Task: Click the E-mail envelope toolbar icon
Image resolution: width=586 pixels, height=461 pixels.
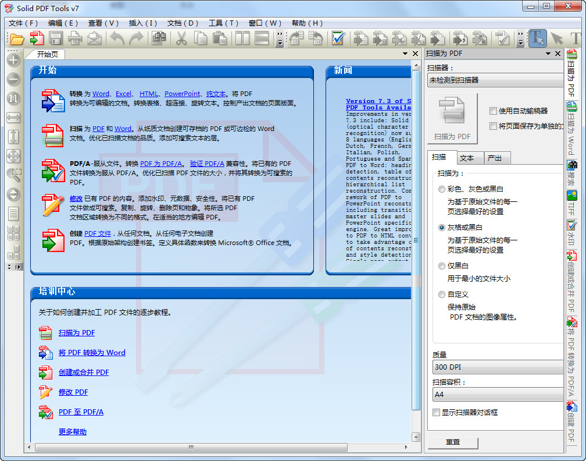Action: 94,38
